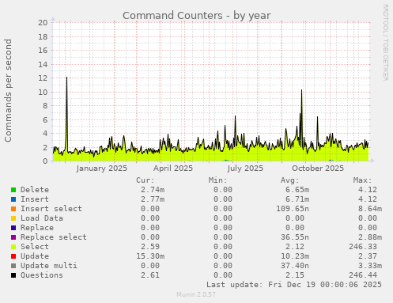Click the 'April 2025' x-axis label
The image size is (393, 303).
[173, 169]
